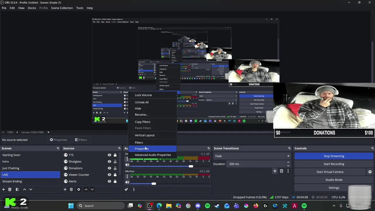
Task: Select the Just Chatting scene
Action: click(30, 168)
